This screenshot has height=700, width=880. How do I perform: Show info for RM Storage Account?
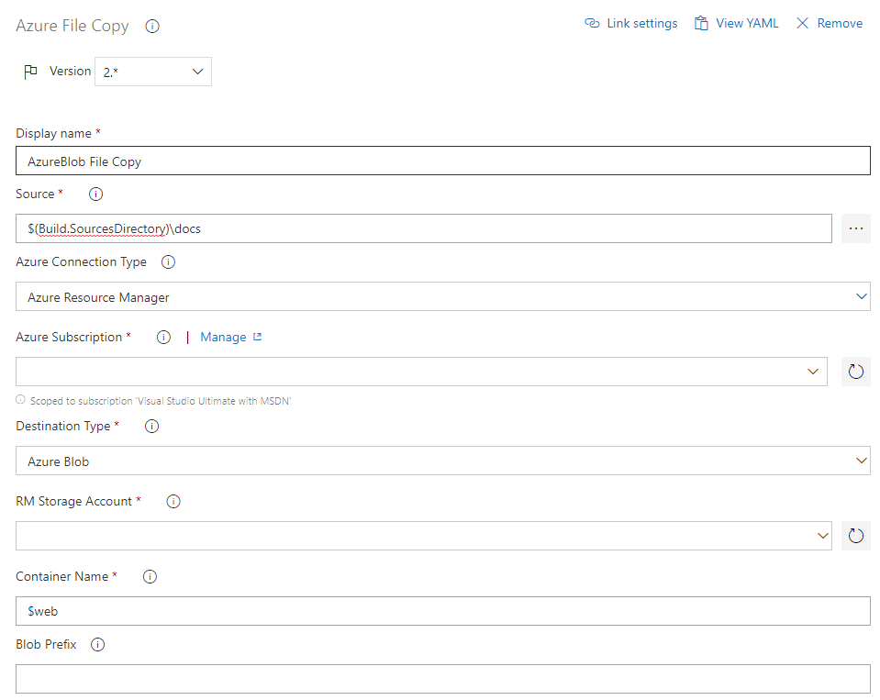pyautogui.click(x=173, y=502)
